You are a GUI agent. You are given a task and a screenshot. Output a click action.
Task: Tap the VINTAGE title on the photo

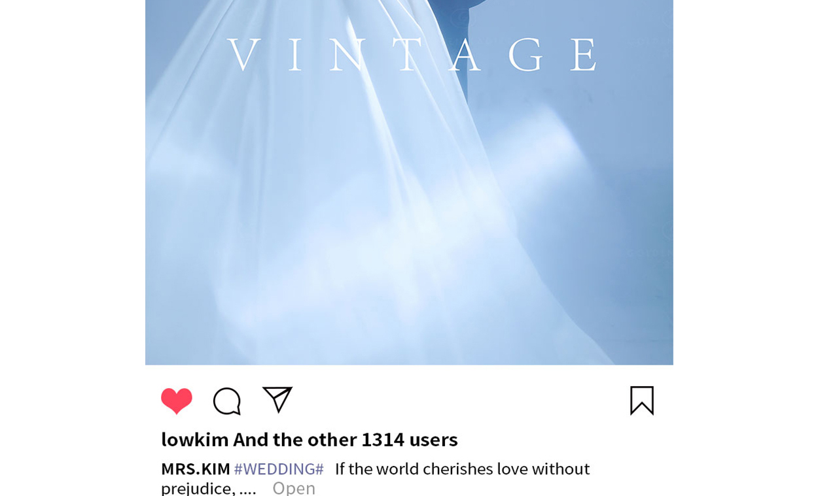[x=412, y=55]
